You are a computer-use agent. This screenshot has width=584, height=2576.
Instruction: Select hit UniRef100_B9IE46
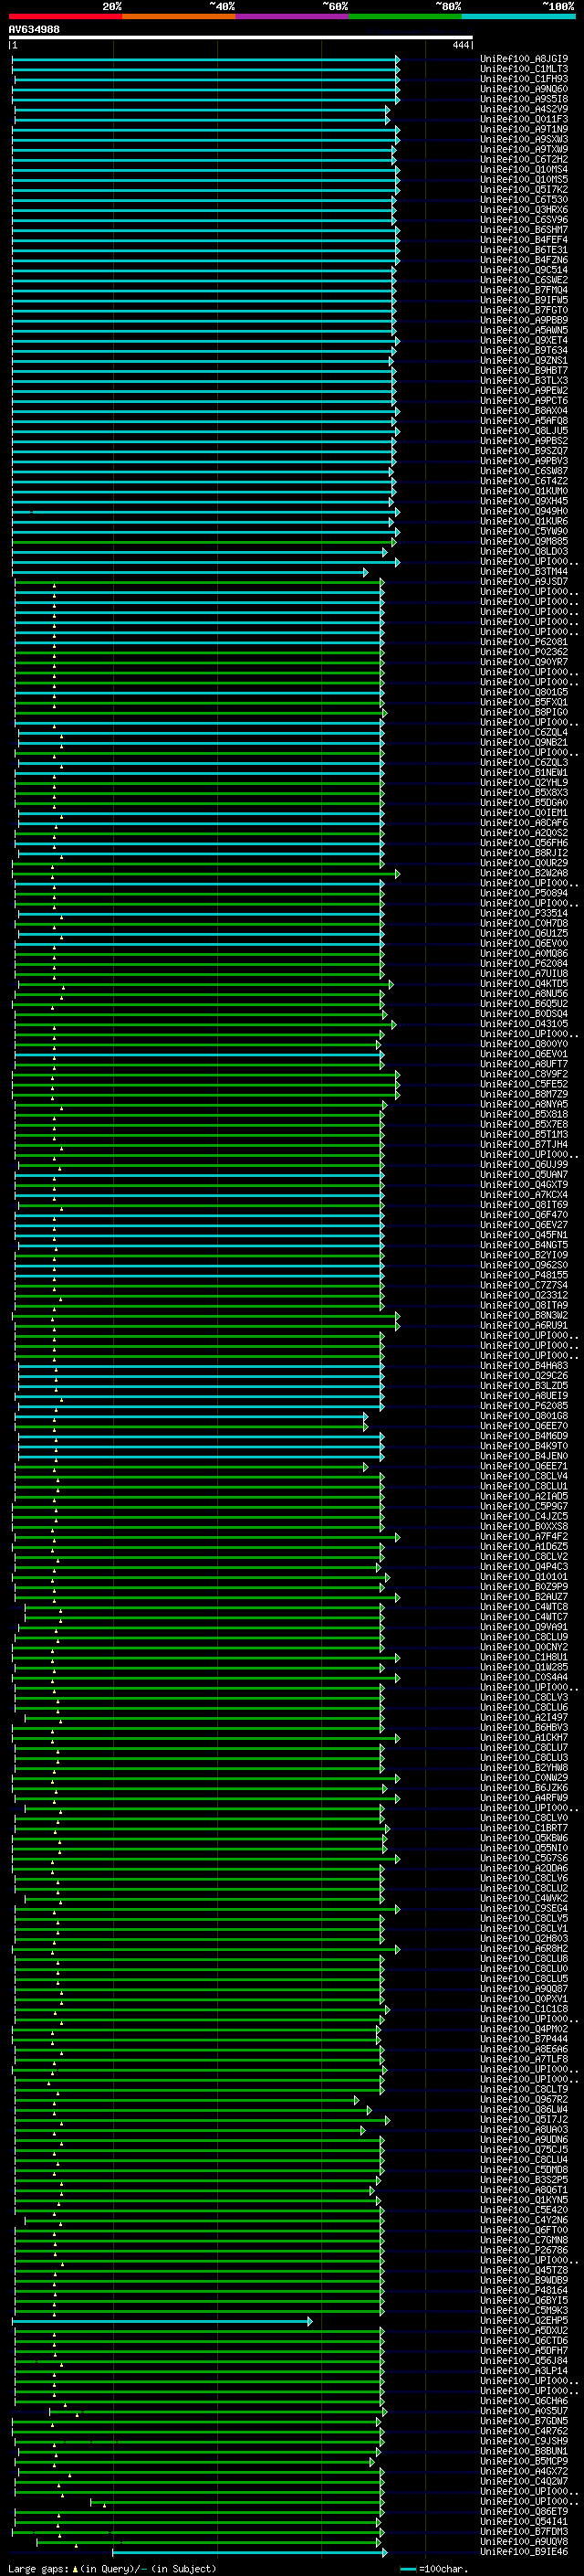coord(524,2552)
